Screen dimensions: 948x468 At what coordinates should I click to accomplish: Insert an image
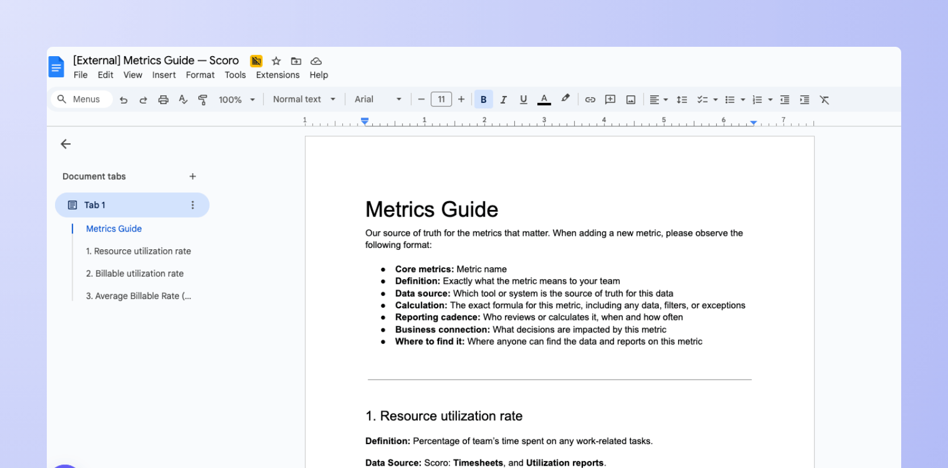click(x=631, y=99)
